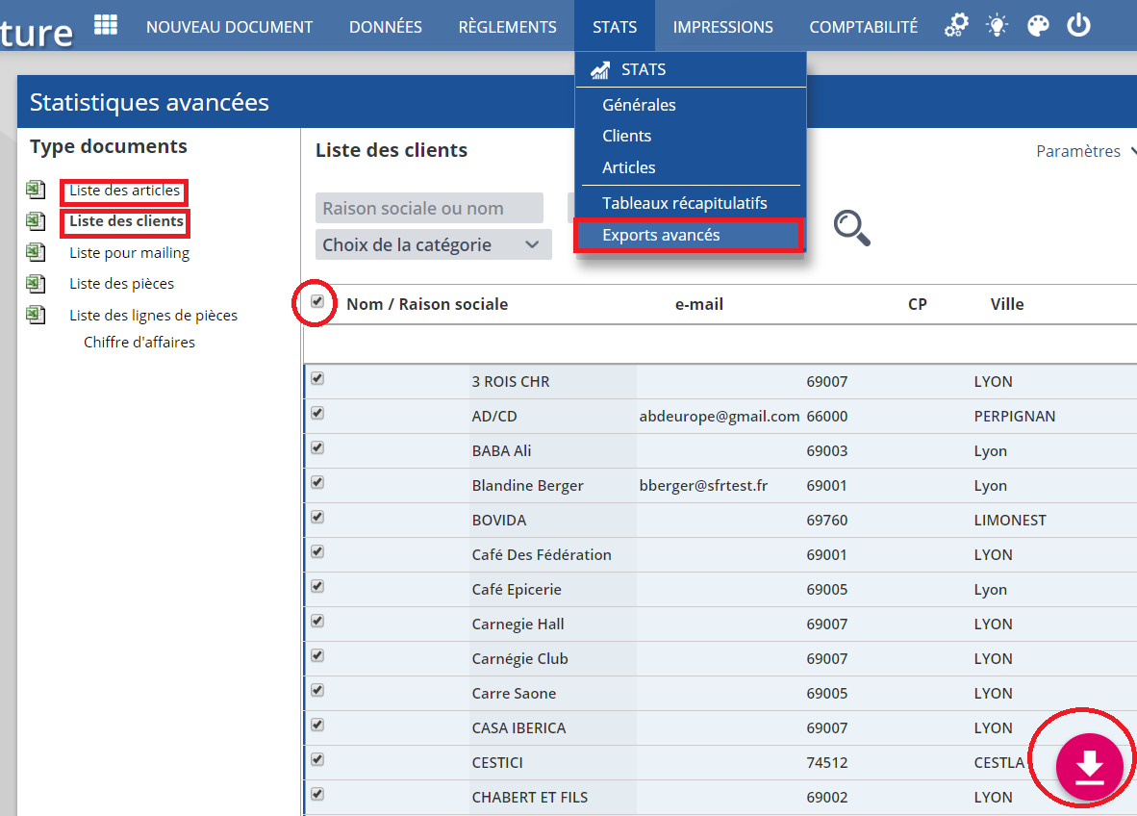The image size is (1137, 816).
Task: Open COMPTABILITÉ menu
Action: click(x=864, y=27)
